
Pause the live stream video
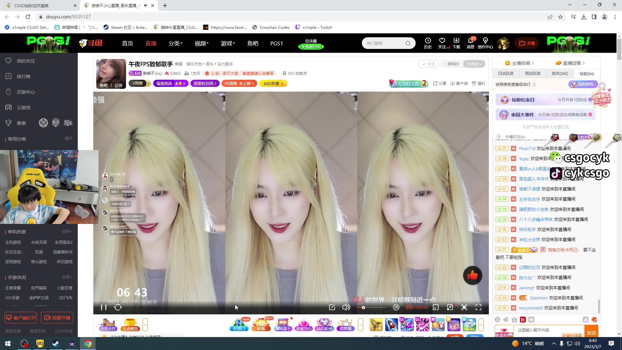tap(104, 307)
